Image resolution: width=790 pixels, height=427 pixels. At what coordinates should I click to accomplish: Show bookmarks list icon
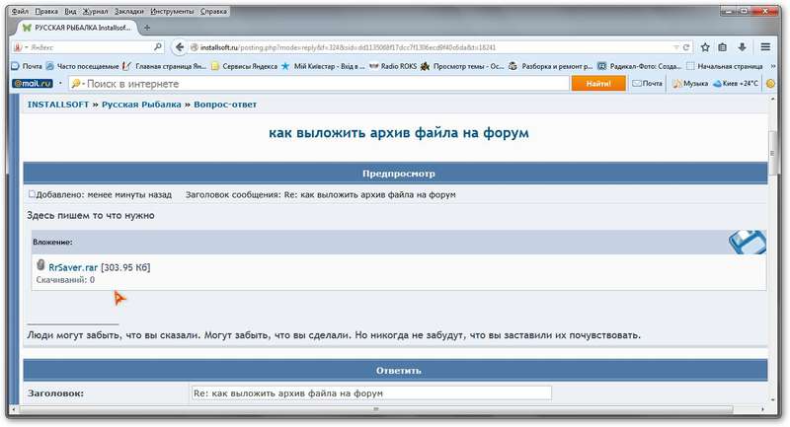click(723, 47)
